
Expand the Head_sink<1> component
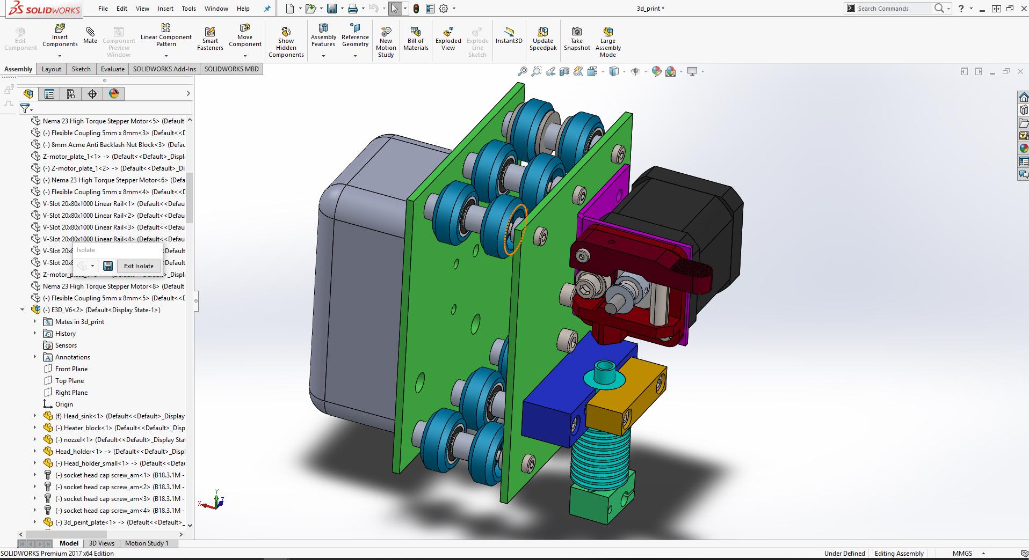(x=35, y=416)
